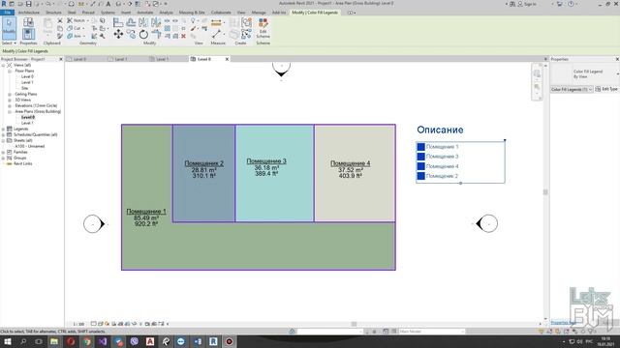Select the Помещение 4 area tag
620x348 pixels.
351,169
